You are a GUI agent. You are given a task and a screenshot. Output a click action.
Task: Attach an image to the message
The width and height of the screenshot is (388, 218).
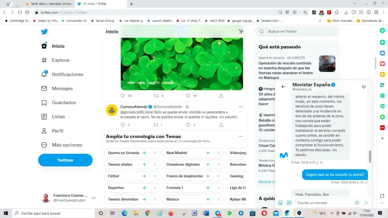coord(280,203)
